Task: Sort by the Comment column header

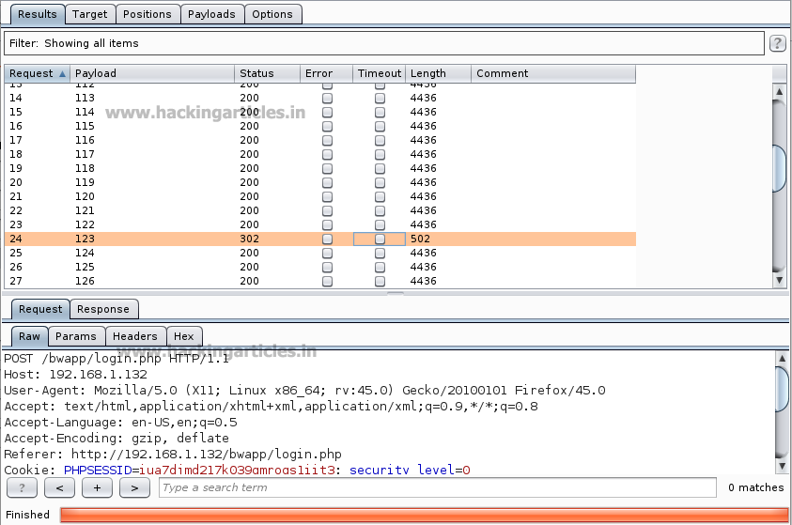Action: pyautogui.click(x=553, y=73)
